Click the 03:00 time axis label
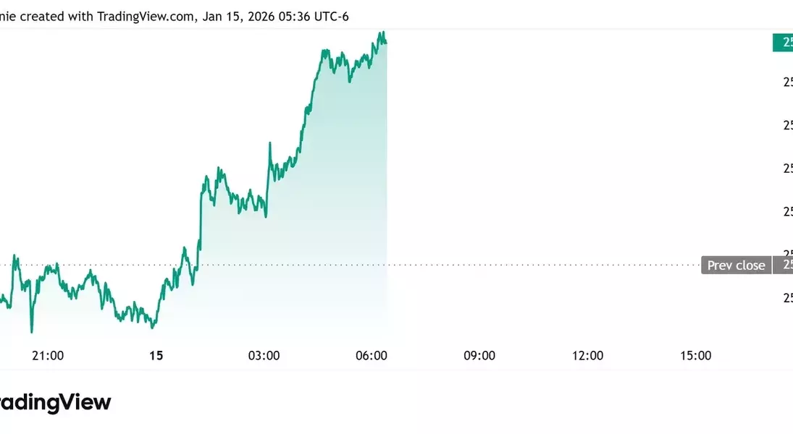Viewport: 793px width, 434px height. click(264, 355)
